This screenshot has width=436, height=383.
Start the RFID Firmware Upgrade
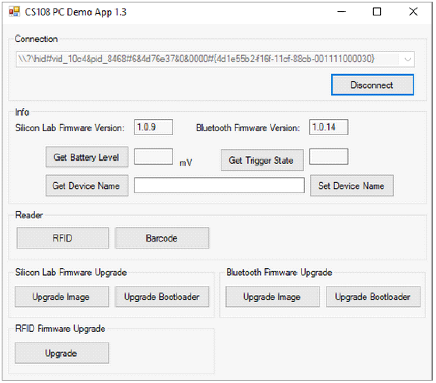61,353
